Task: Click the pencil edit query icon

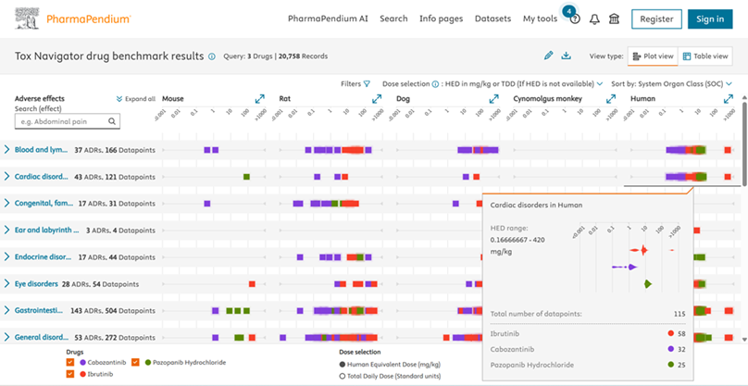Action: coord(548,56)
